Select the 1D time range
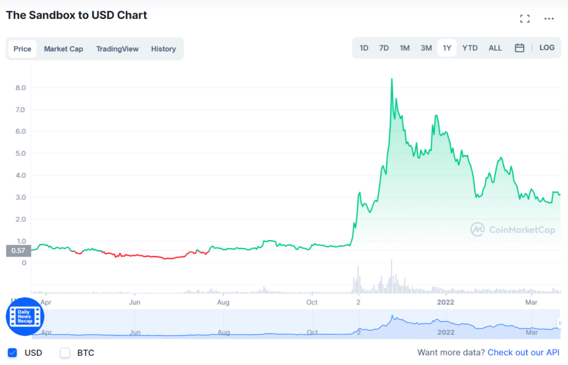 click(364, 48)
